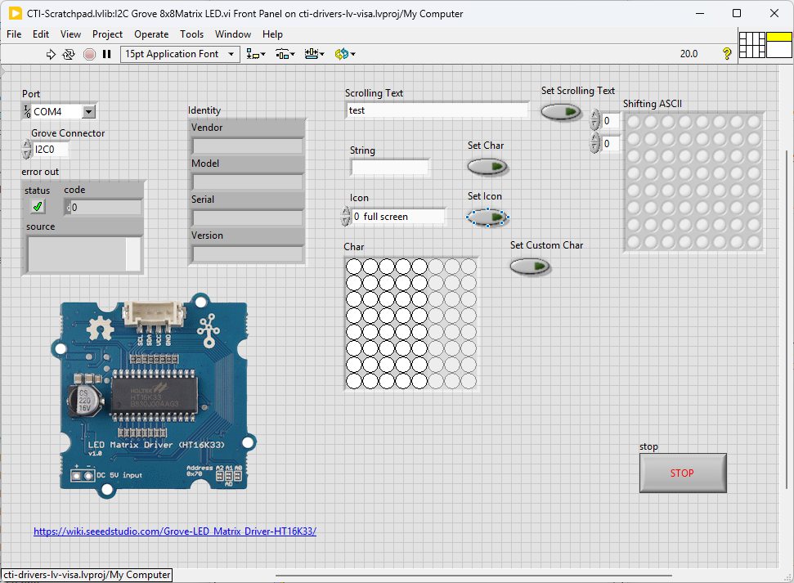Click the context help question mark icon
Image resolution: width=794 pixels, height=583 pixels.
point(727,54)
